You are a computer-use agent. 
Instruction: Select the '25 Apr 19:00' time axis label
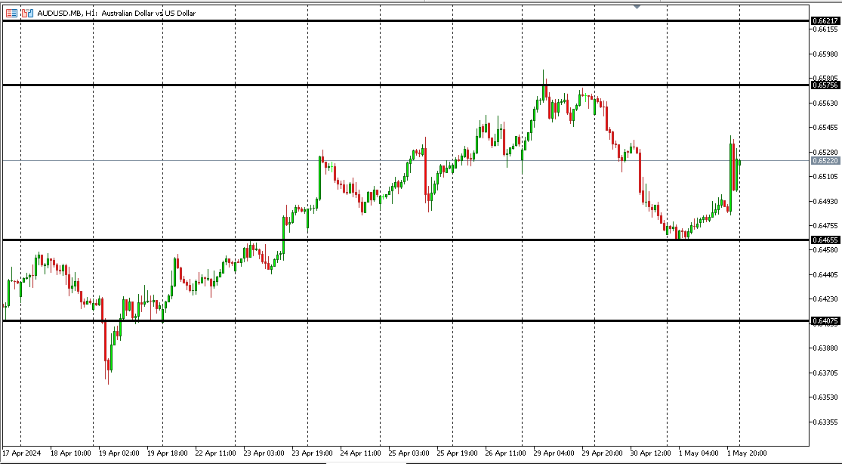(x=458, y=453)
